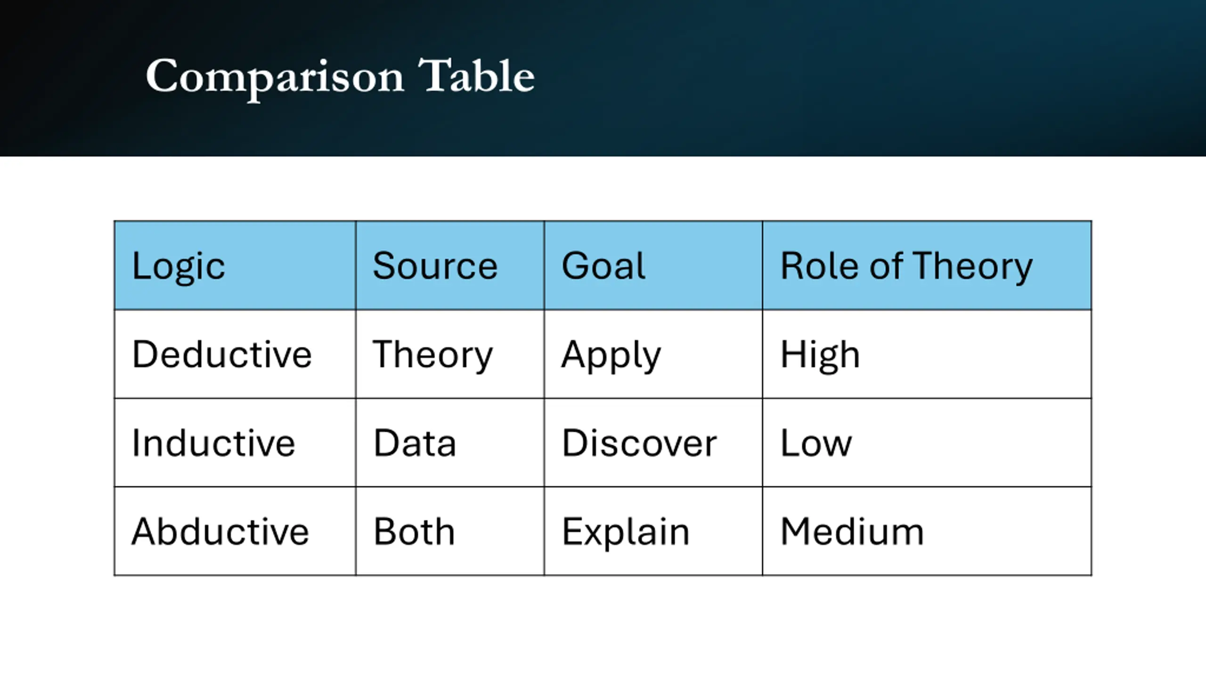Click the Inductive cell
Viewport: 1206px width, 678px height.
[235, 443]
